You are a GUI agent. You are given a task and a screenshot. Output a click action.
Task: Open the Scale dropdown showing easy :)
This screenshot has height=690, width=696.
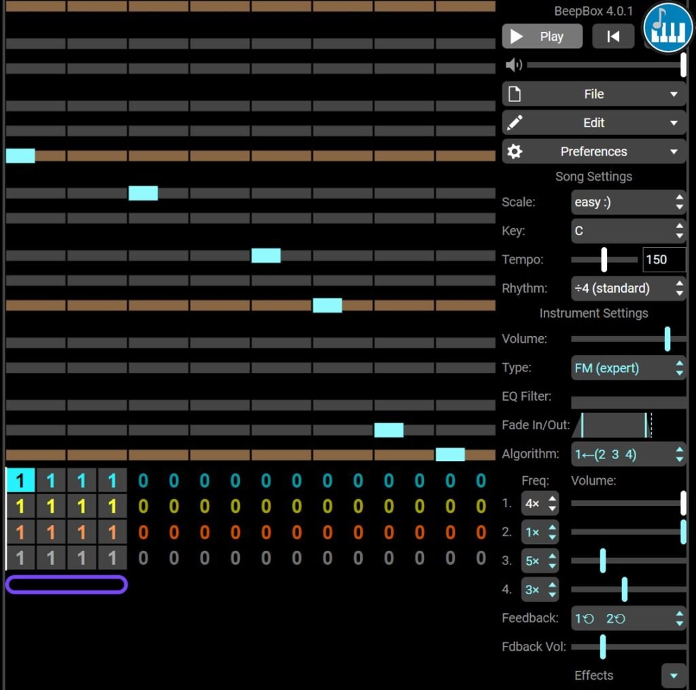(628, 202)
